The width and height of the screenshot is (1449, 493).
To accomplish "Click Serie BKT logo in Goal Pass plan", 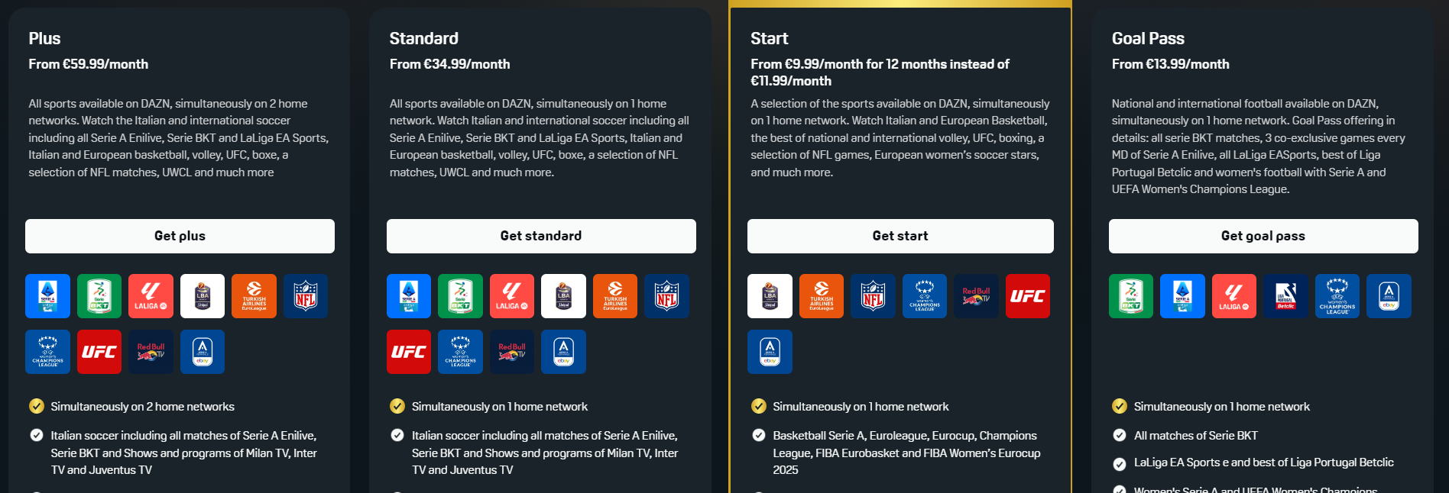I will click(1131, 296).
